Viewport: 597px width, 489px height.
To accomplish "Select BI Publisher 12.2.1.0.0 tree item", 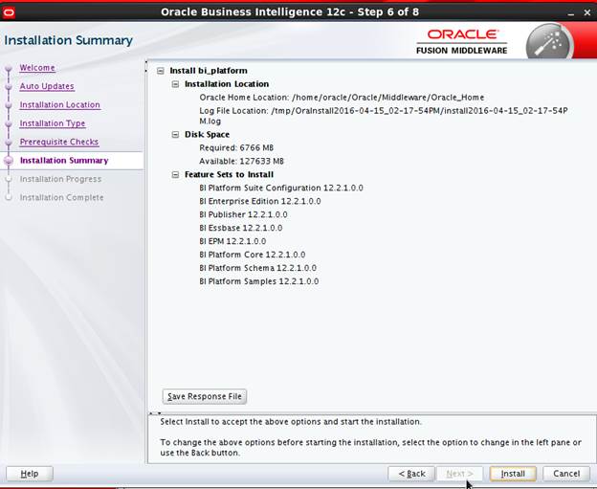I will tap(243, 214).
